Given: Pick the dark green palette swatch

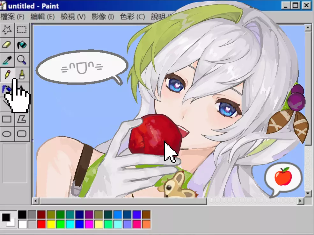Looking at the screenshot, I should pyautogui.click(x=61, y=215).
